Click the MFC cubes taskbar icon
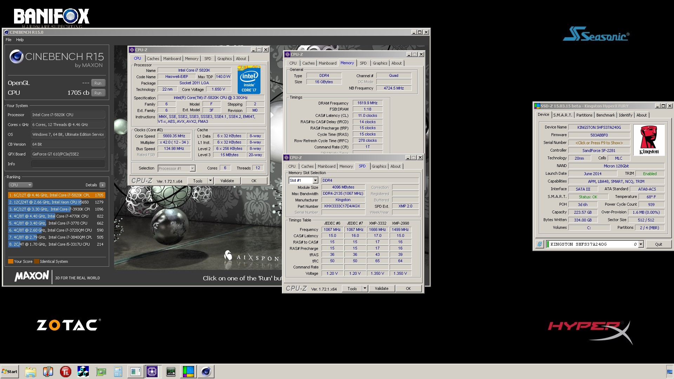Viewport: 674px width, 379px height. pos(83,372)
